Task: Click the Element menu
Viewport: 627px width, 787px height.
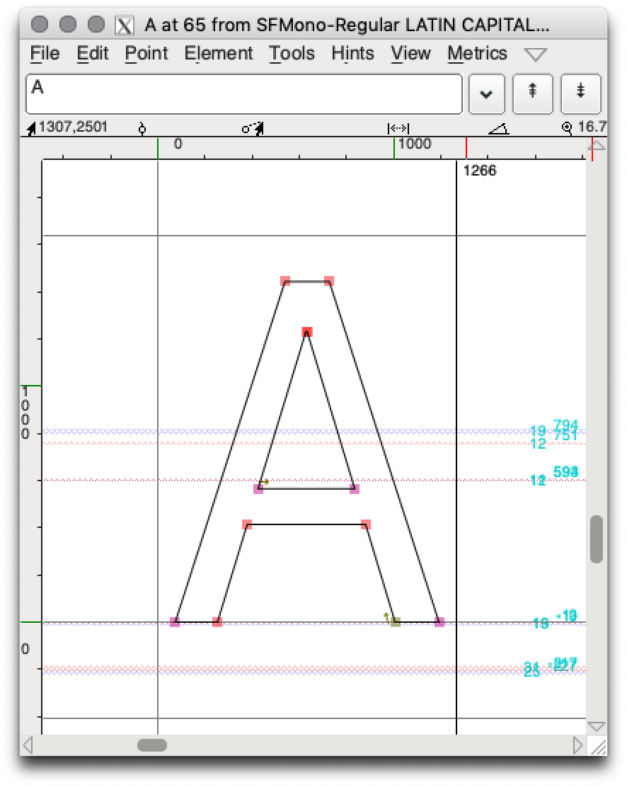Action: [x=218, y=54]
